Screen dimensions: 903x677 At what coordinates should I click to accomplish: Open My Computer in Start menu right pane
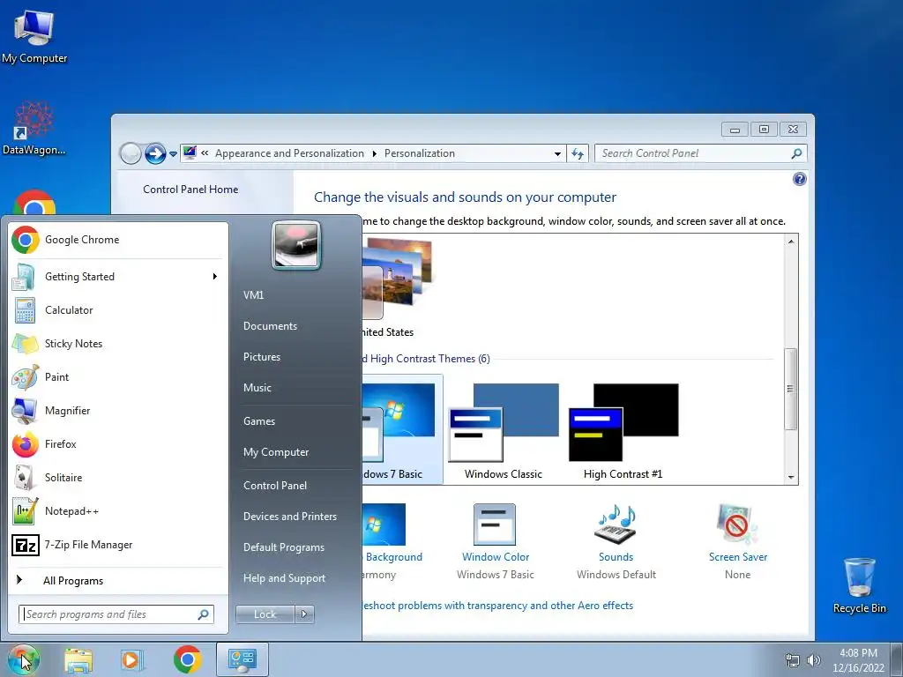point(276,452)
